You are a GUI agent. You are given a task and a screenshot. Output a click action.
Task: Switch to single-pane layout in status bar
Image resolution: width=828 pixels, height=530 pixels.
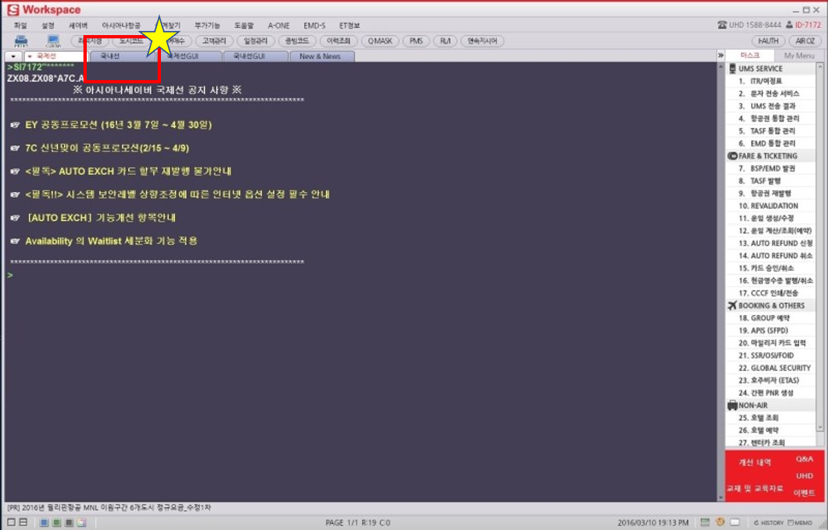tap(10, 523)
